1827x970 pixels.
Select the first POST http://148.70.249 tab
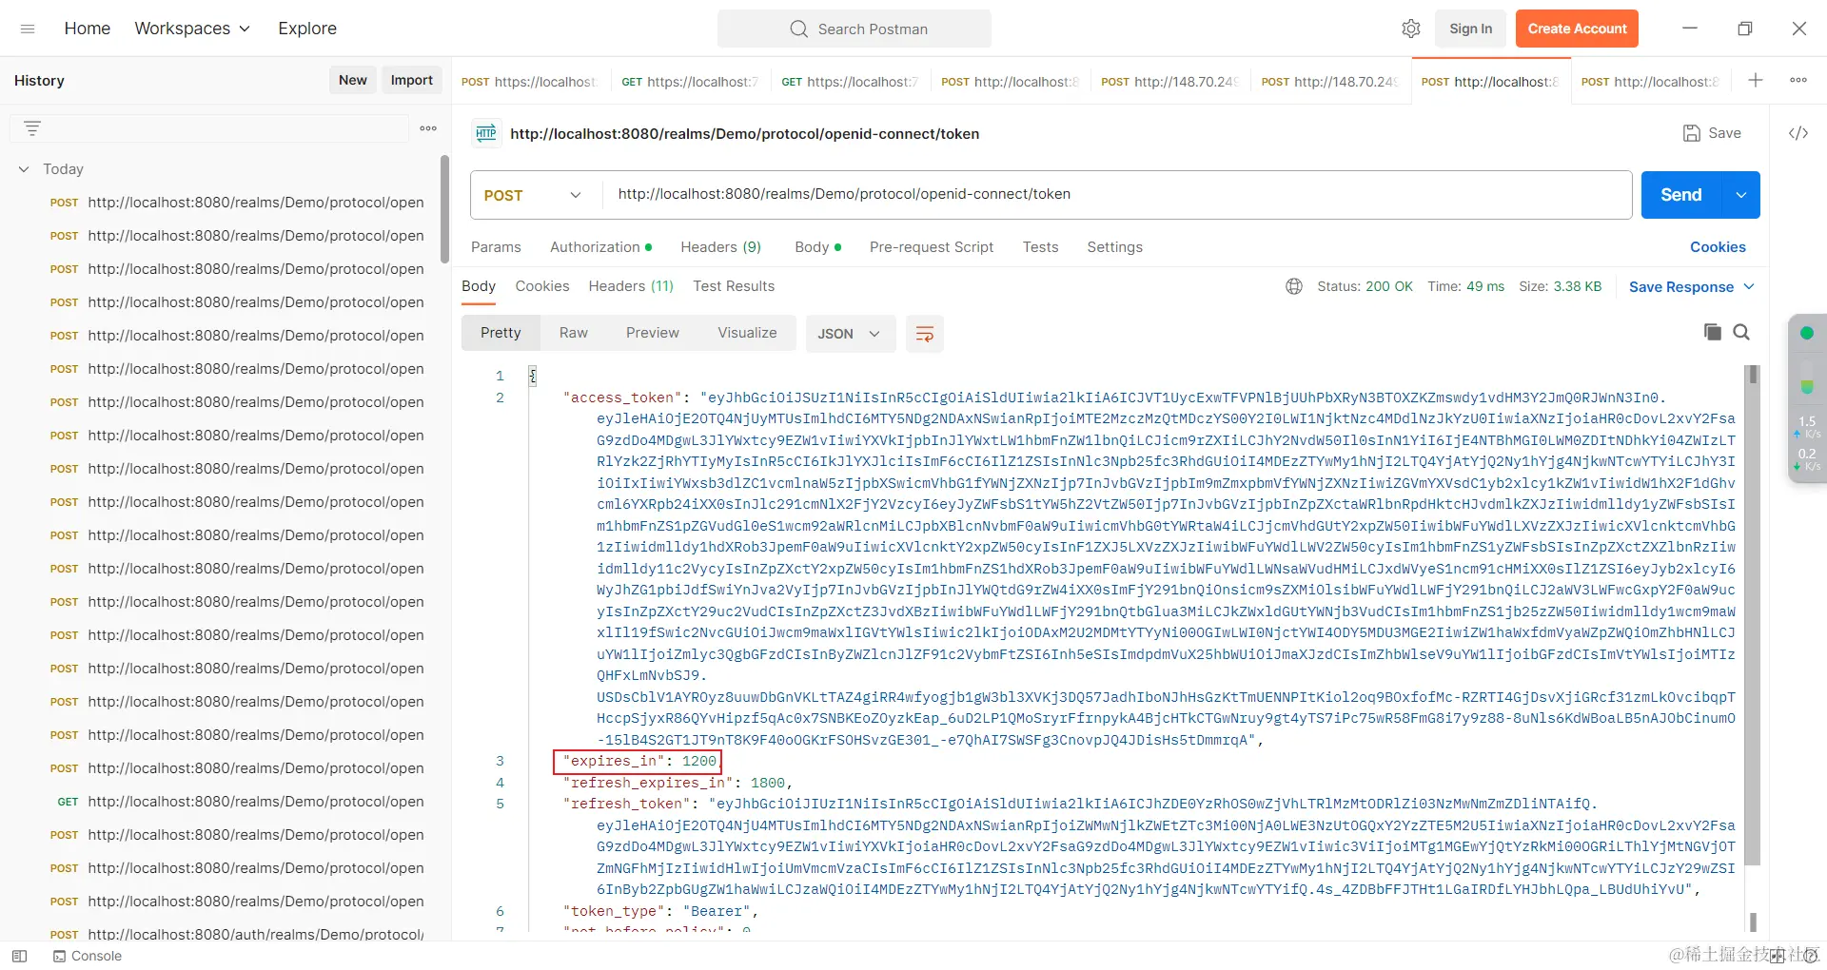point(1170,82)
